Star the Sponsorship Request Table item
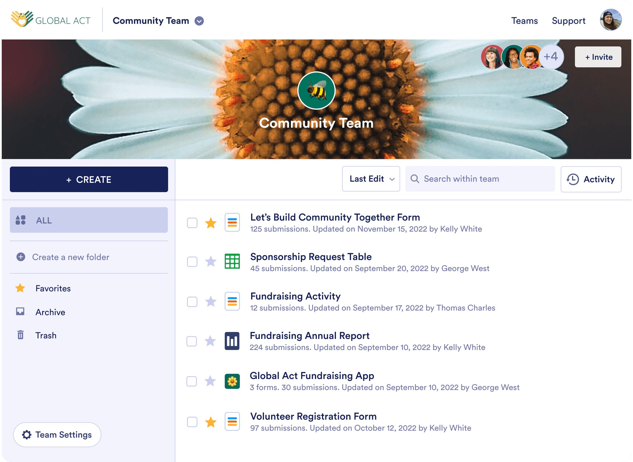 211,262
